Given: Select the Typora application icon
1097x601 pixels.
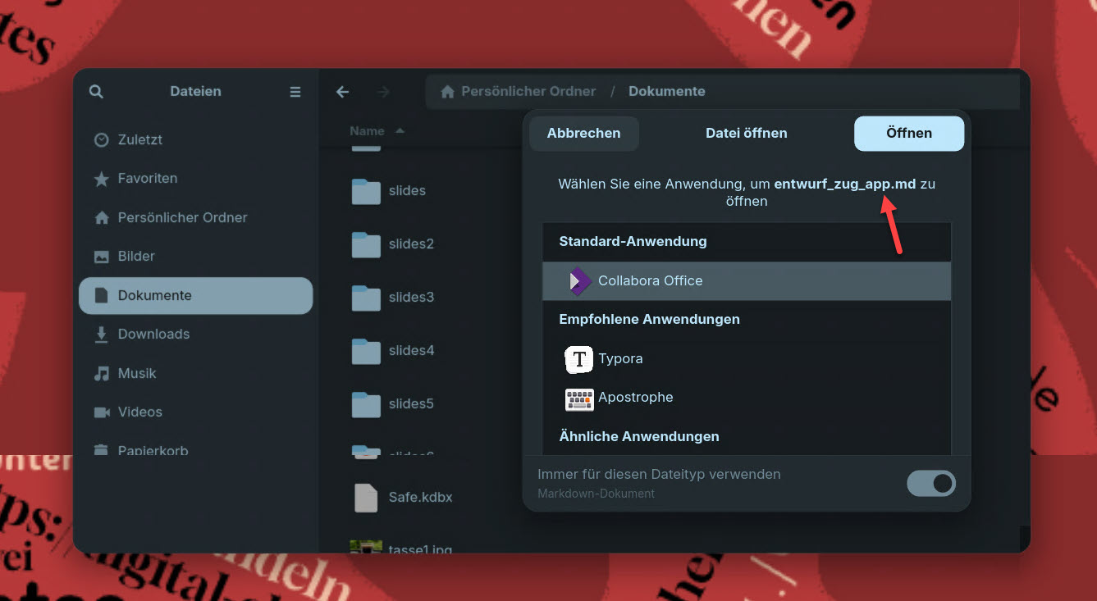Looking at the screenshot, I should (x=579, y=359).
